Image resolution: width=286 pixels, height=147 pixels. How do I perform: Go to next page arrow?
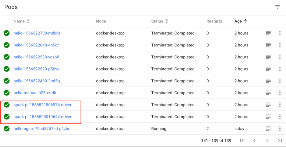pos(267,140)
